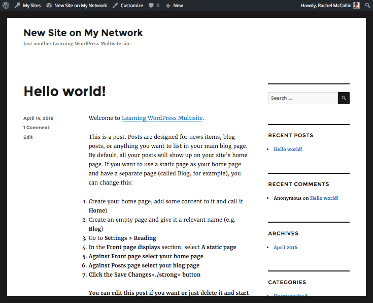Click Rachel McCollin's avatar thumbnail
Screen dimensions: 373x303
(x=356, y=5)
